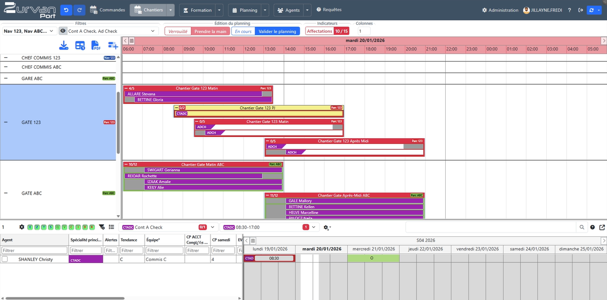Click the Agent column filter field
This screenshot has width=607, height=300.
[x=34, y=250]
